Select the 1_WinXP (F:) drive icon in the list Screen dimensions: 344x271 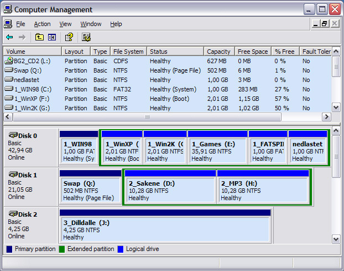click(x=9, y=98)
